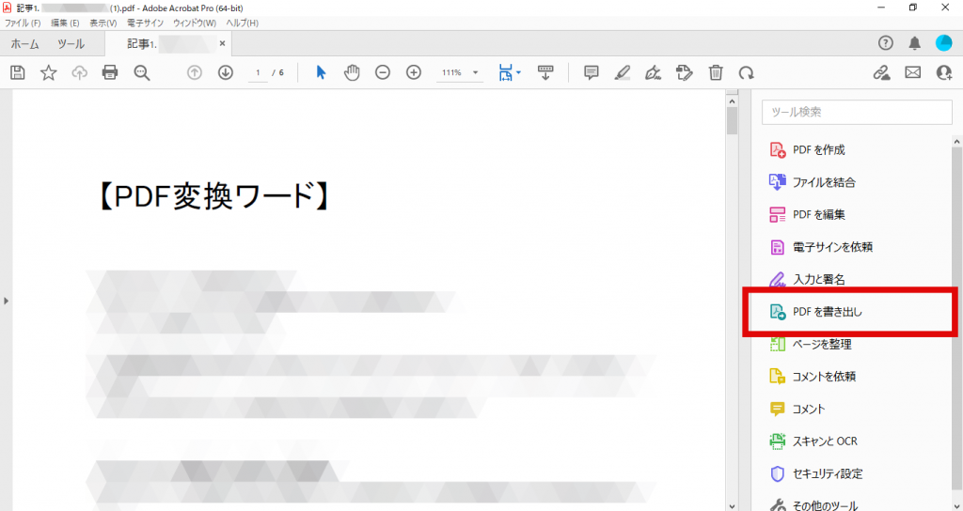Click the Save file icon in toolbar

(x=18, y=73)
